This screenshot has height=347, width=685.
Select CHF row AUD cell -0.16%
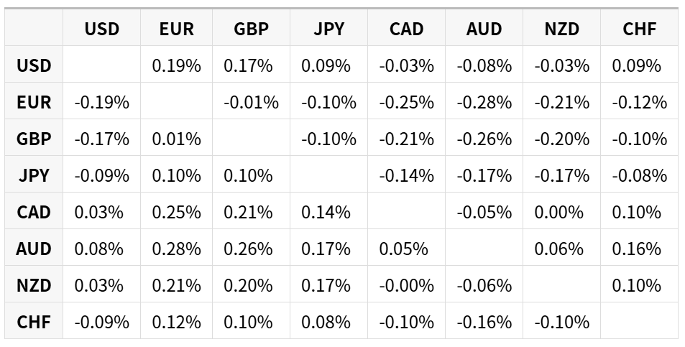tap(484, 321)
